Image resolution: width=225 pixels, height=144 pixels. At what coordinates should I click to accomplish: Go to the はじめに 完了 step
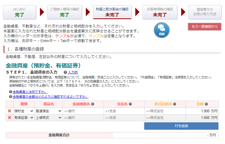point(20,12)
